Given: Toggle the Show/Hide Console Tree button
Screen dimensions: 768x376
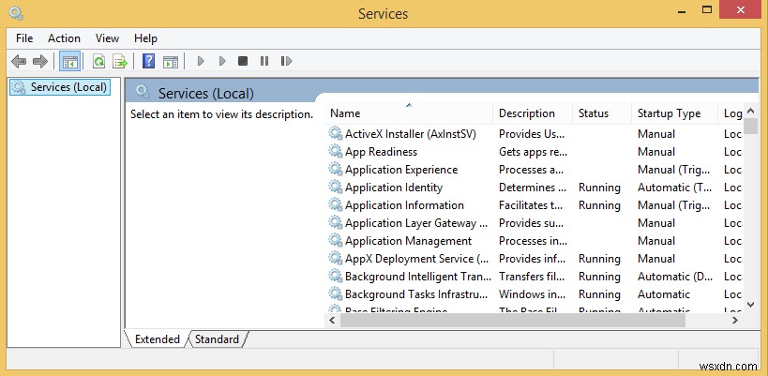Looking at the screenshot, I should pos(69,62).
